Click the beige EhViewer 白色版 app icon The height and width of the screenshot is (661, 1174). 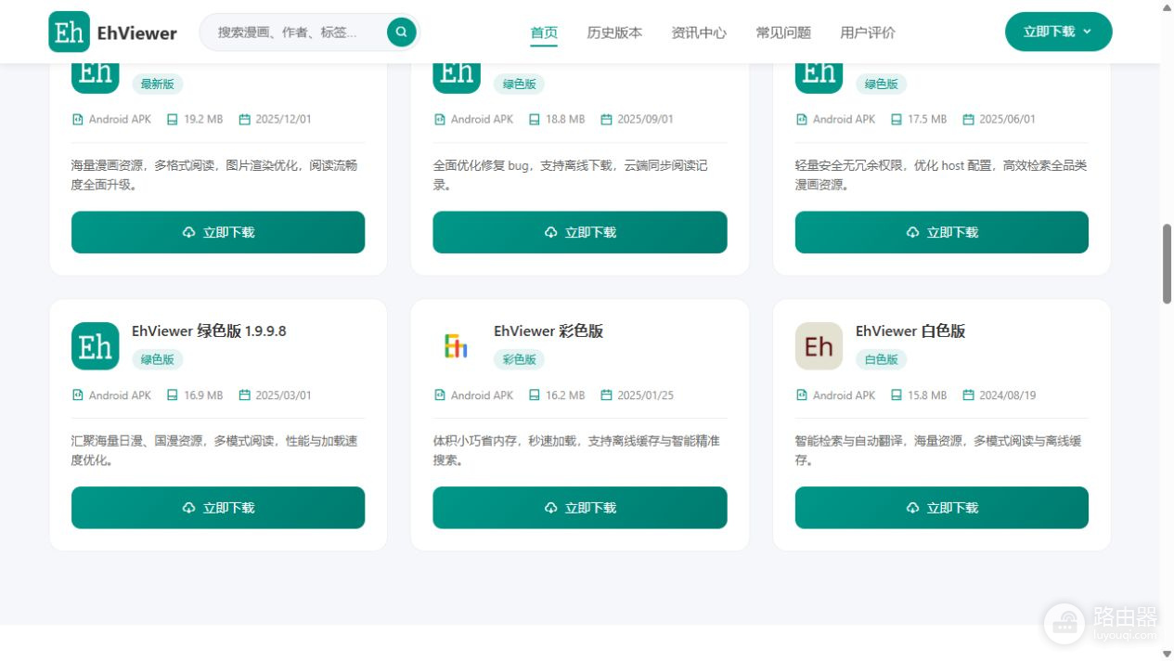[x=819, y=346]
